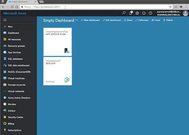Open Chrome three-dot menu
The image size is (189, 135).
(x=186, y=7)
